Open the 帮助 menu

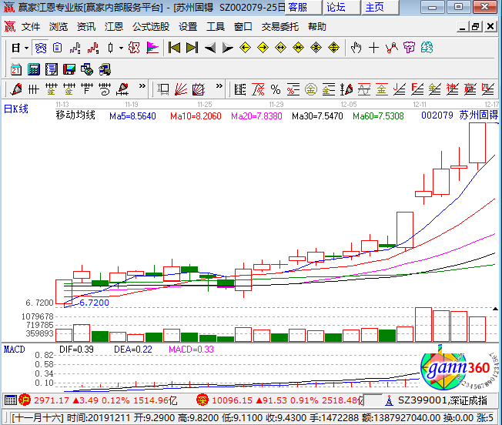[x=317, y=26]
